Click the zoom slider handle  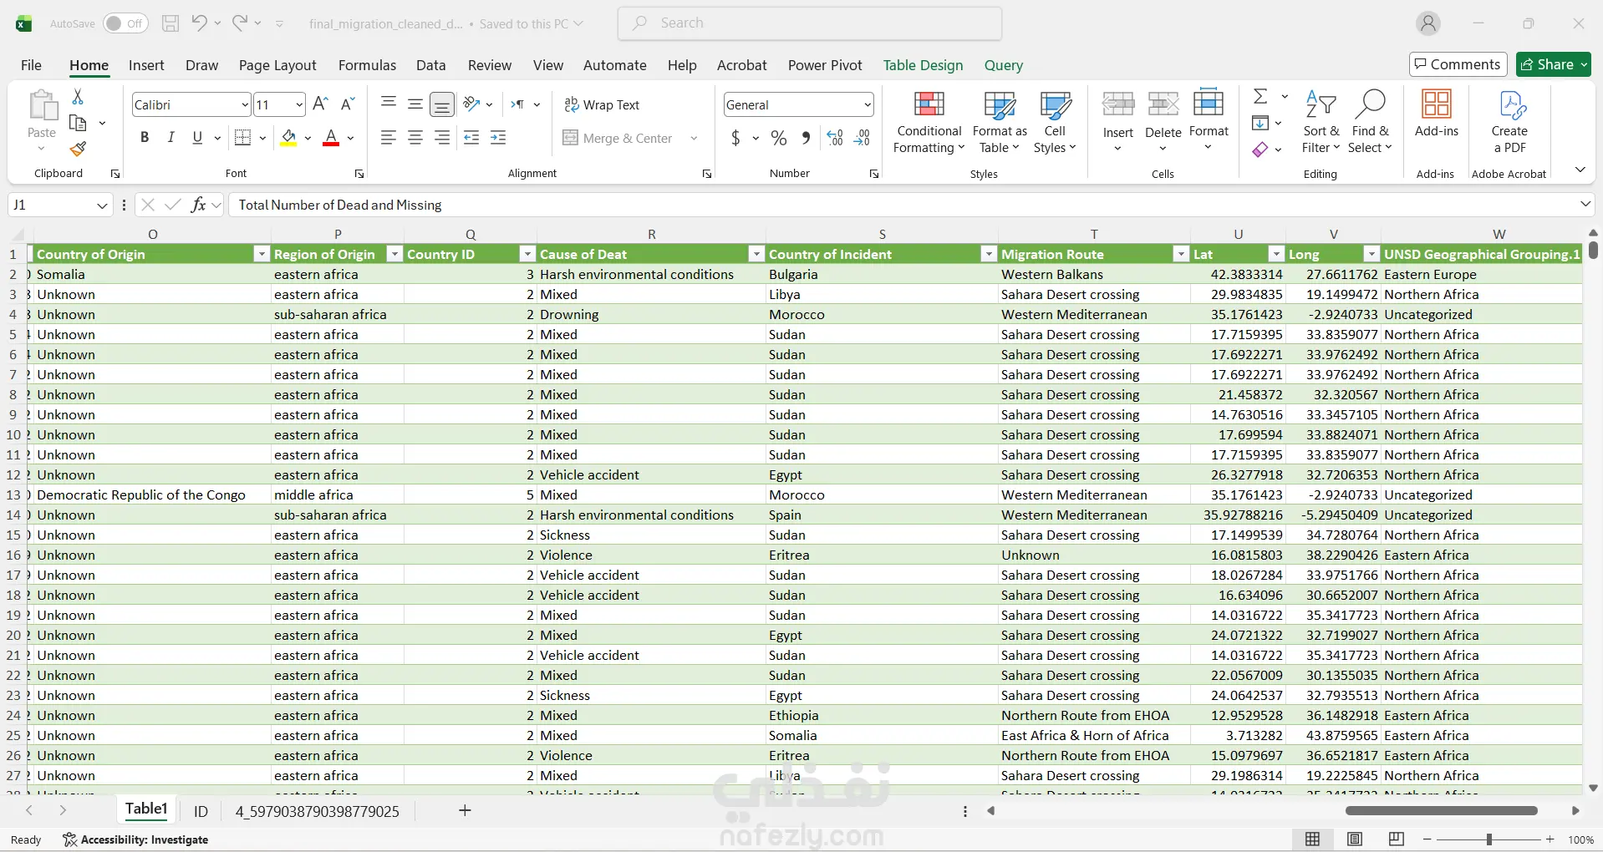click(x=1488, y=839)
